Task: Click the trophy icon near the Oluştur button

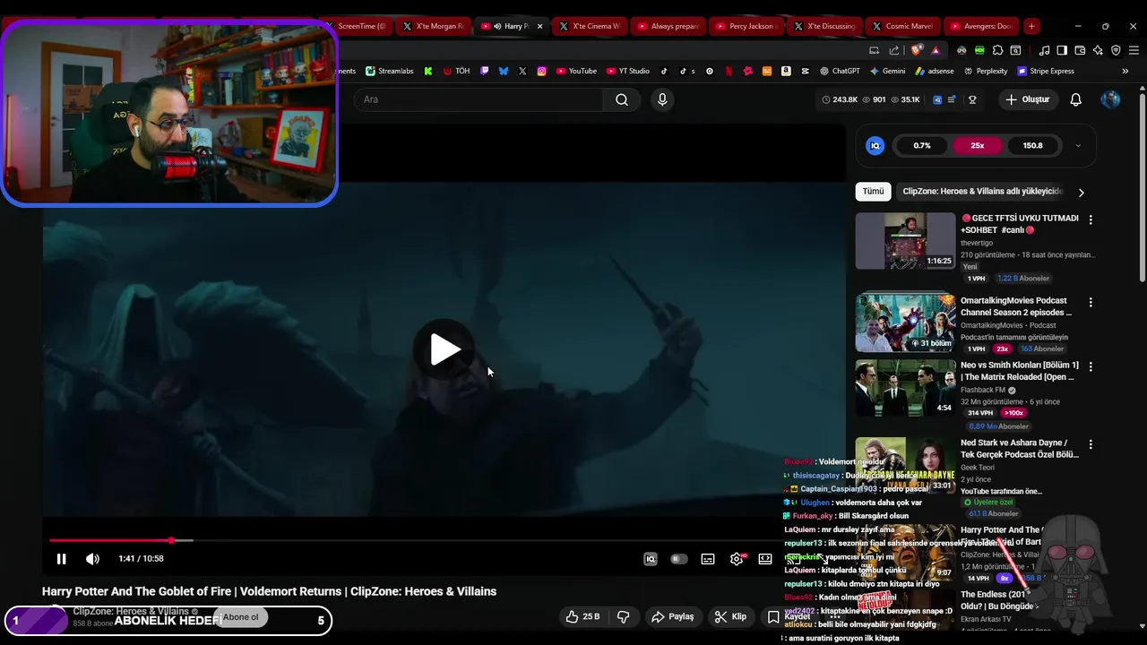Action: point(972,99)
